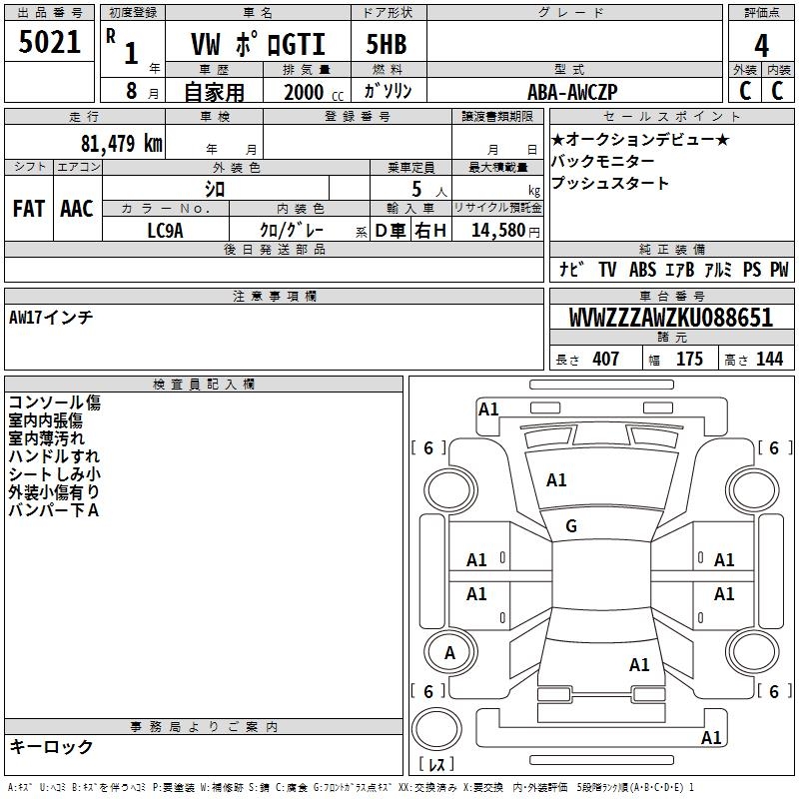Click the length value 407
Viewport: 799px width, 799px height.
606,359
